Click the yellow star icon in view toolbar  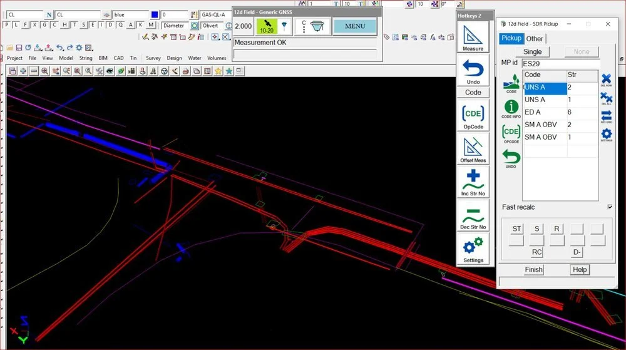[x=218, y=71]
